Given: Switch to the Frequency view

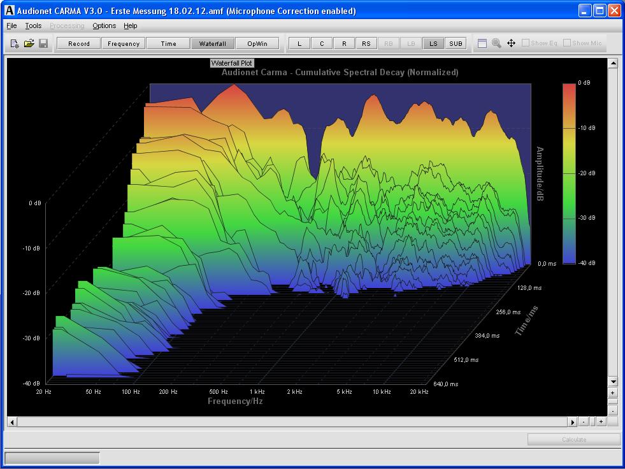Looking at the screenshot, I should click(x=124, y=44).
